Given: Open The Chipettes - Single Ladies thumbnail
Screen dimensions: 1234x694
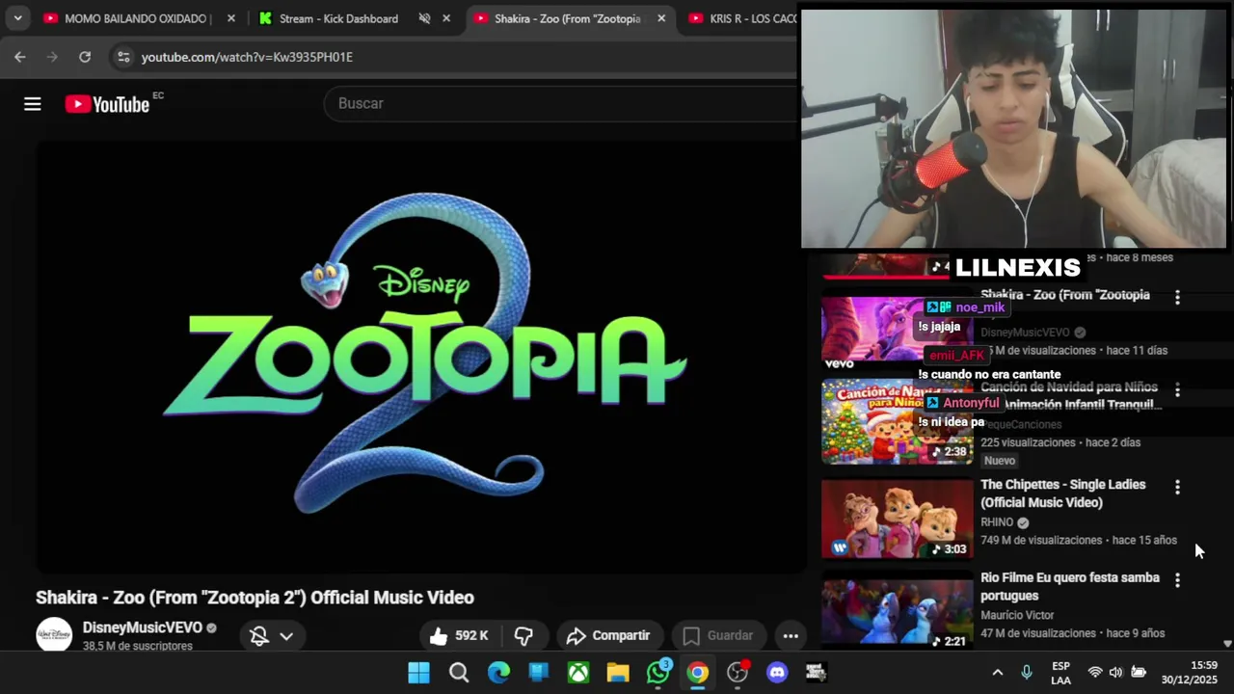Looking at the screenshot, I should tap(897, 519).
